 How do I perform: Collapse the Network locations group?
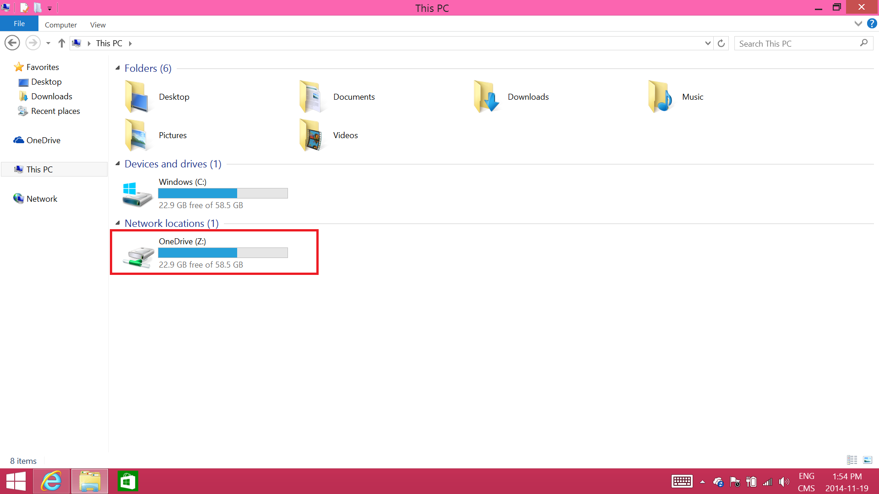[118, 223]
